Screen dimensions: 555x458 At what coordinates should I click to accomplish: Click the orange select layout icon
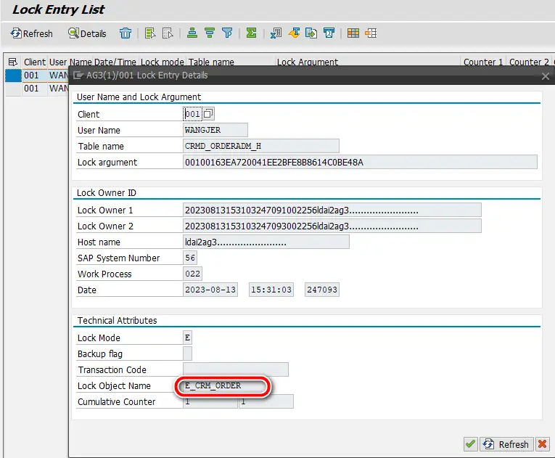(371, 33)
